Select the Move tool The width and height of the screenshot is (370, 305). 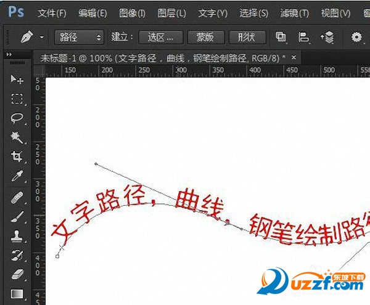(17, 79)
